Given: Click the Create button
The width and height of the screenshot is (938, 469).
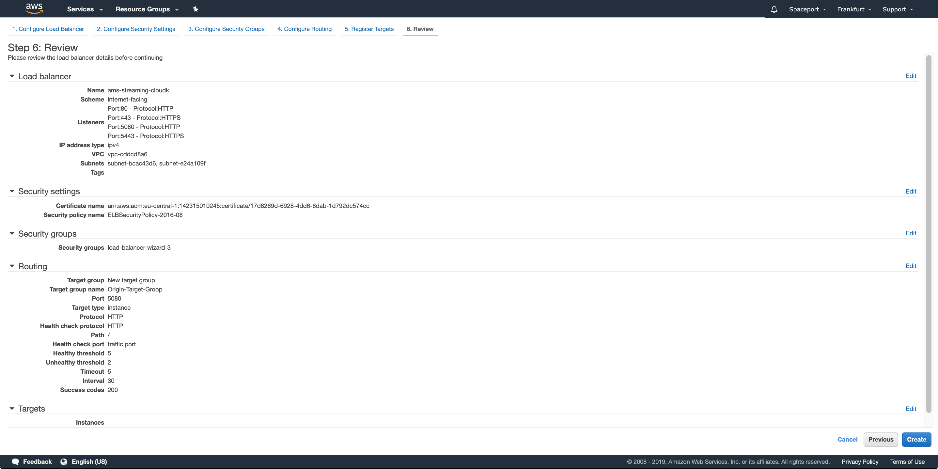Looking at the screenshot, I should [x=916, y=440].
